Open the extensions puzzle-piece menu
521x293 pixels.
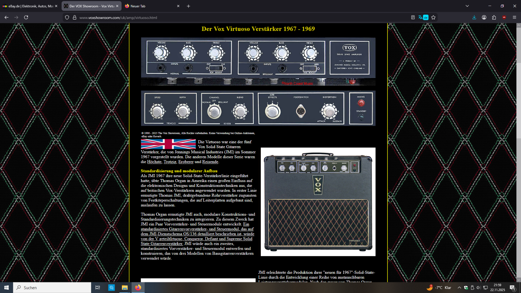tap(494, 18)
